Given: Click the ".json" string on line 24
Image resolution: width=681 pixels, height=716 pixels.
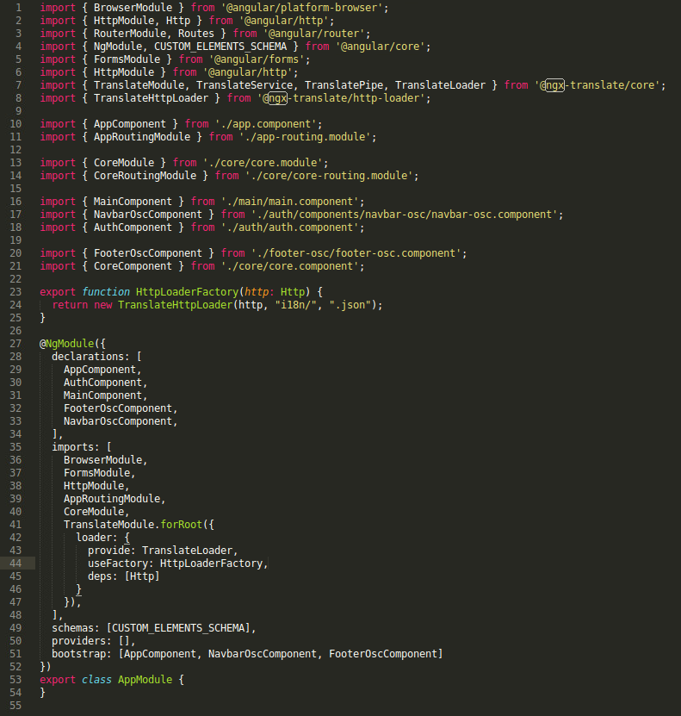Looking at the screenshot, I should coord(350,304).
